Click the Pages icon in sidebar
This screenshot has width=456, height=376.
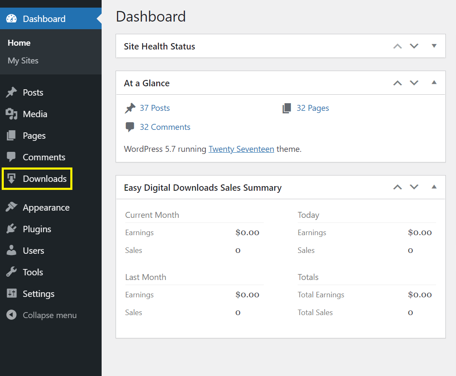(11, 135)
